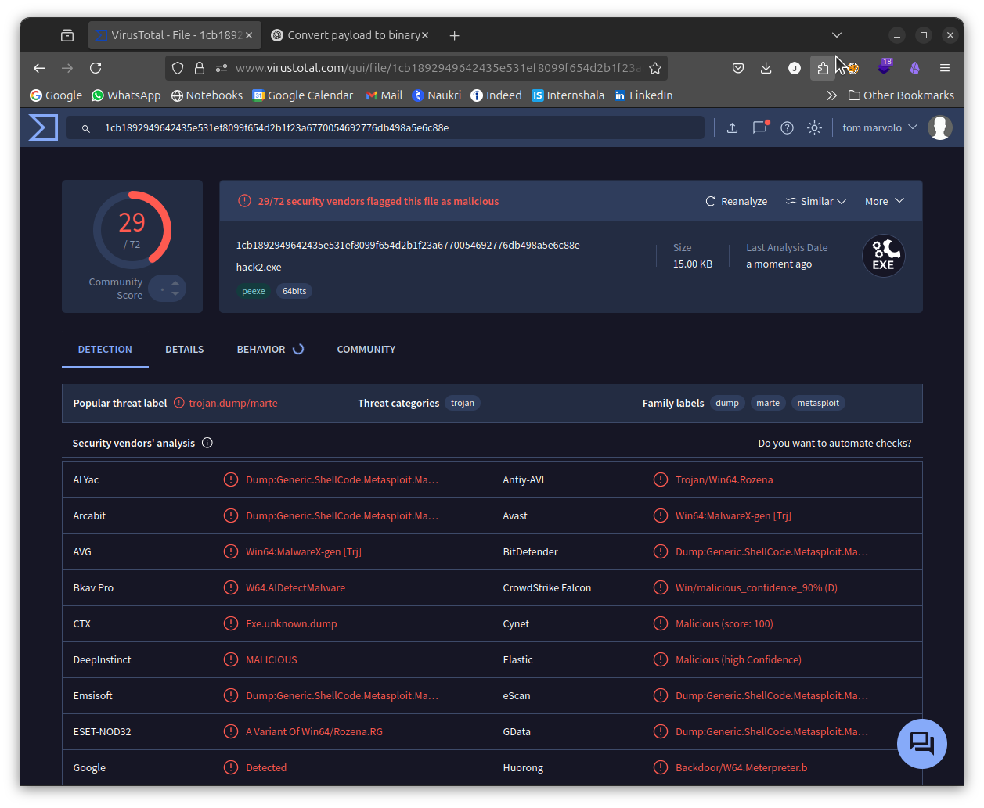The height and width of the screenshot is (808, 984).
Task: Click the 64bits tag
Action: tap(294, 291)
